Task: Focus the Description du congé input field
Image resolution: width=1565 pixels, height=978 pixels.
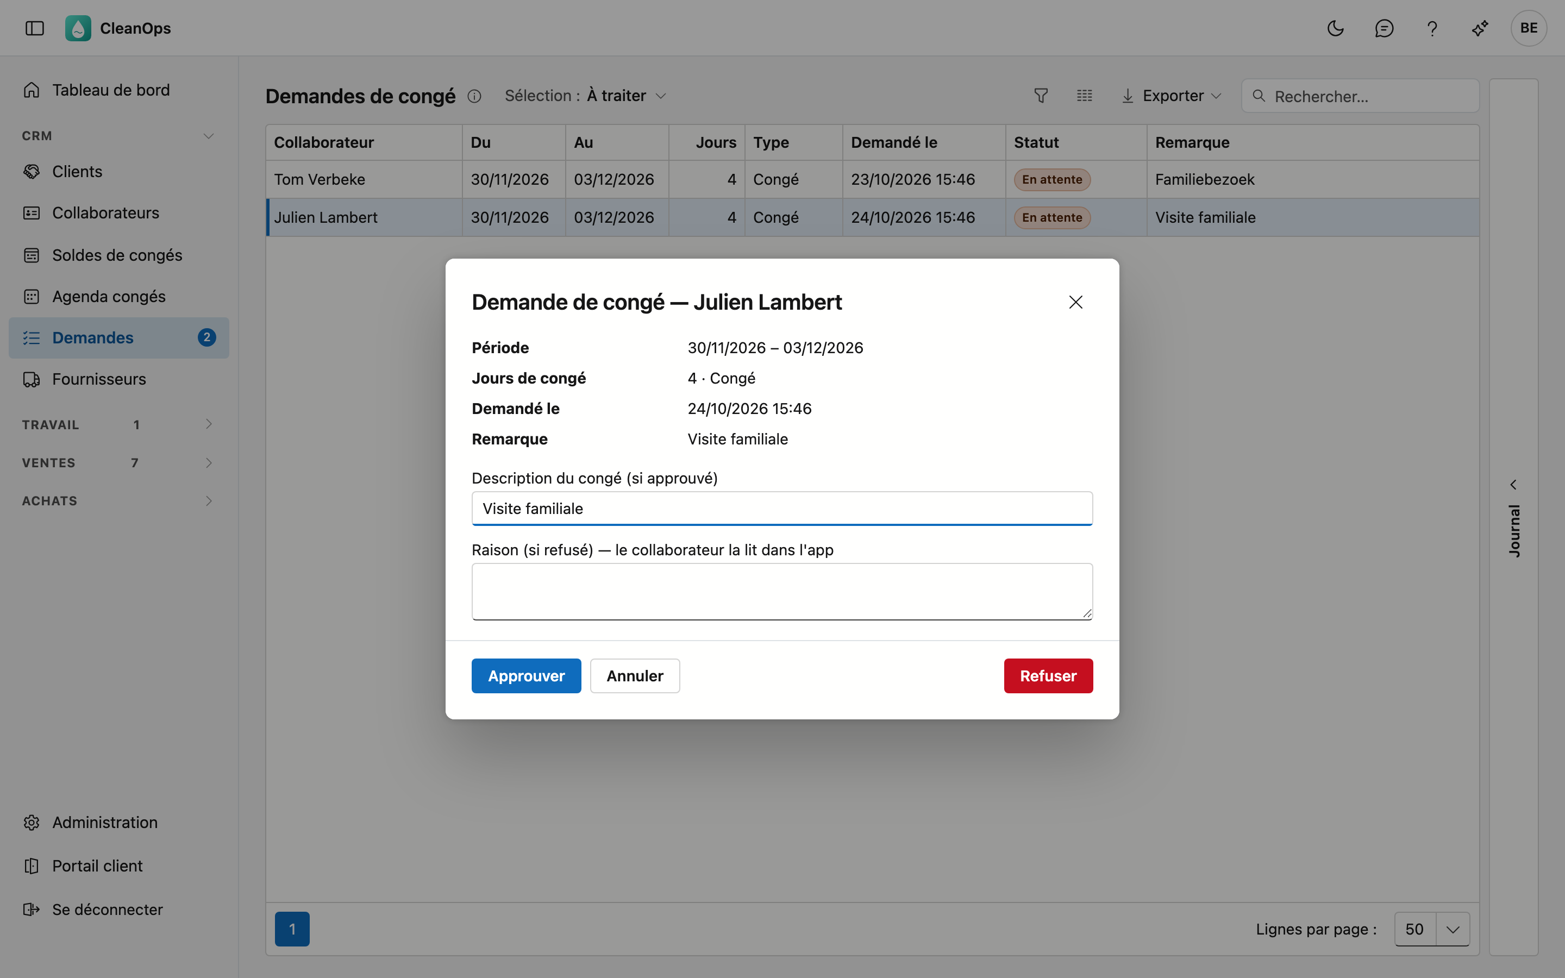Action: (782, 509)
